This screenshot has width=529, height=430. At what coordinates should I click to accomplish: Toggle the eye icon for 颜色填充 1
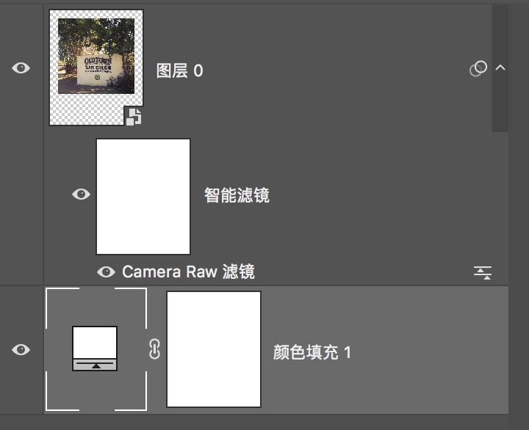21,349
